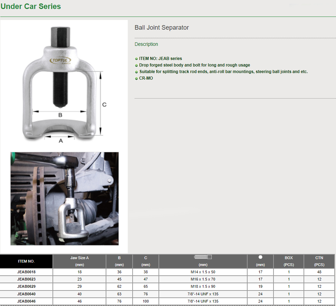Click jaw size 46 in JEAB0646 row
This screenshot has width=336, height=306.
point(79,301)
